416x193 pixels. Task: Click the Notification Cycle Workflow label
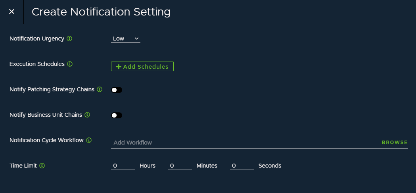46,140
